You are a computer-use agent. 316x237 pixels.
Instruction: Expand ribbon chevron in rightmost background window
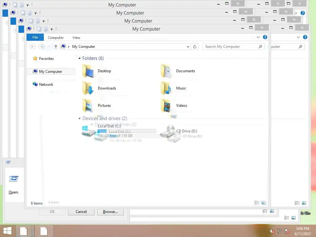(x=298, y=37)
